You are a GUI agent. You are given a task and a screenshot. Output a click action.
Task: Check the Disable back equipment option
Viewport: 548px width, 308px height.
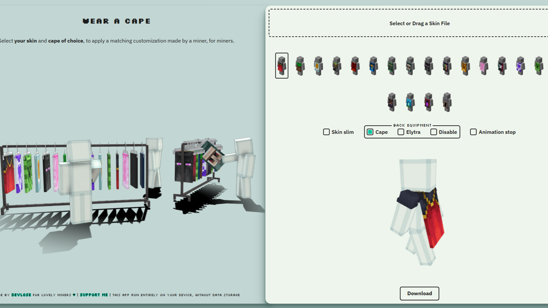point(433,132)
